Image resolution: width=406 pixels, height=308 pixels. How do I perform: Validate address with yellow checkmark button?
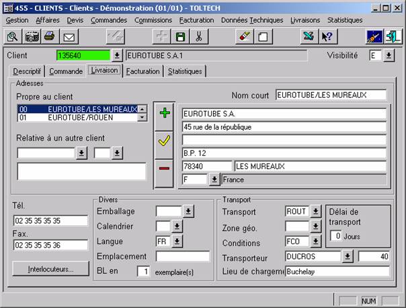tap(164, 145)
